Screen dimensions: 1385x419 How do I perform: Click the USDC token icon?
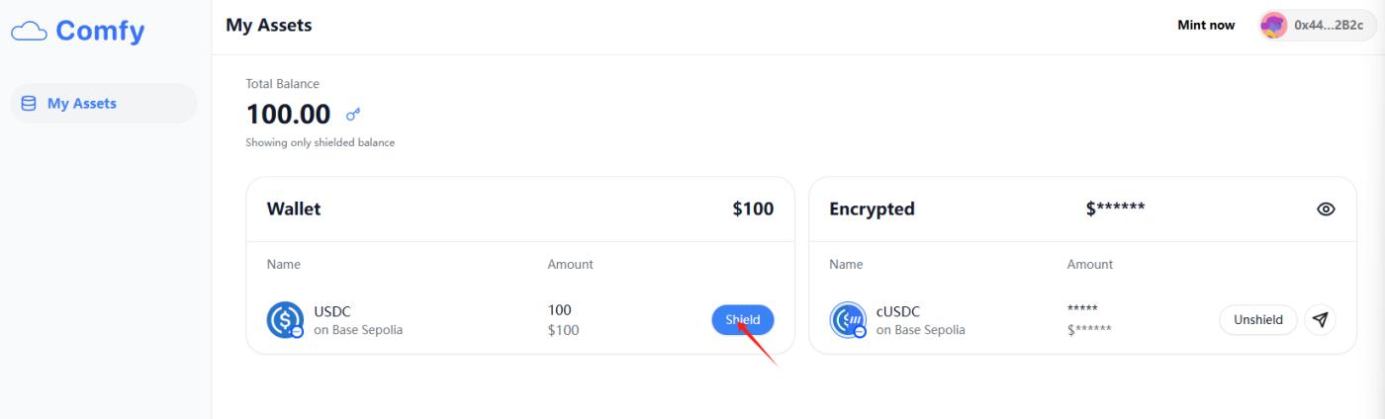(285, 320)
